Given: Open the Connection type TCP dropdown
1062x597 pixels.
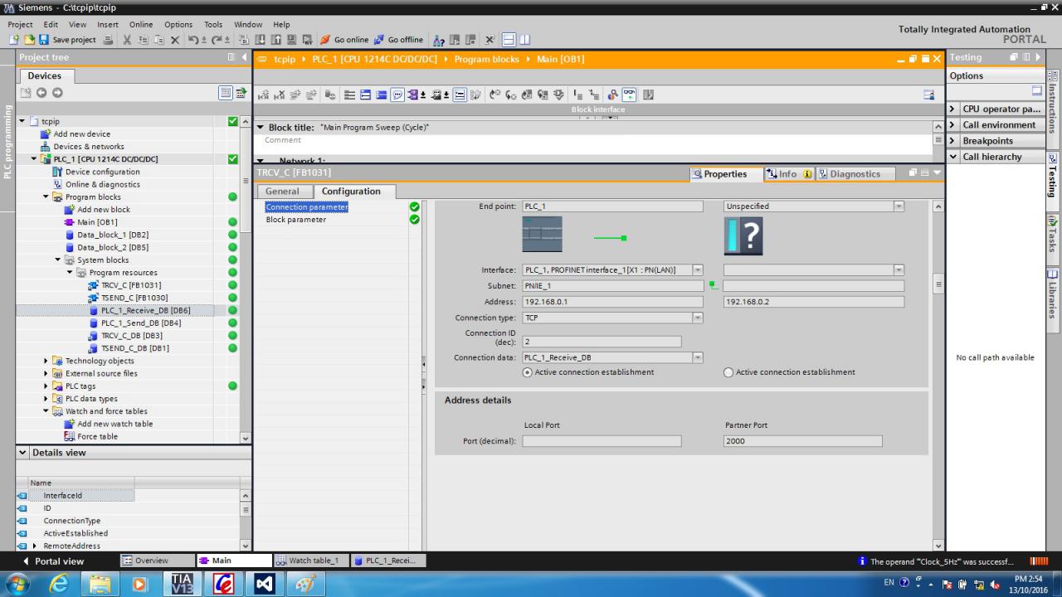Looking at the screenshot, I should click(698, 318).
